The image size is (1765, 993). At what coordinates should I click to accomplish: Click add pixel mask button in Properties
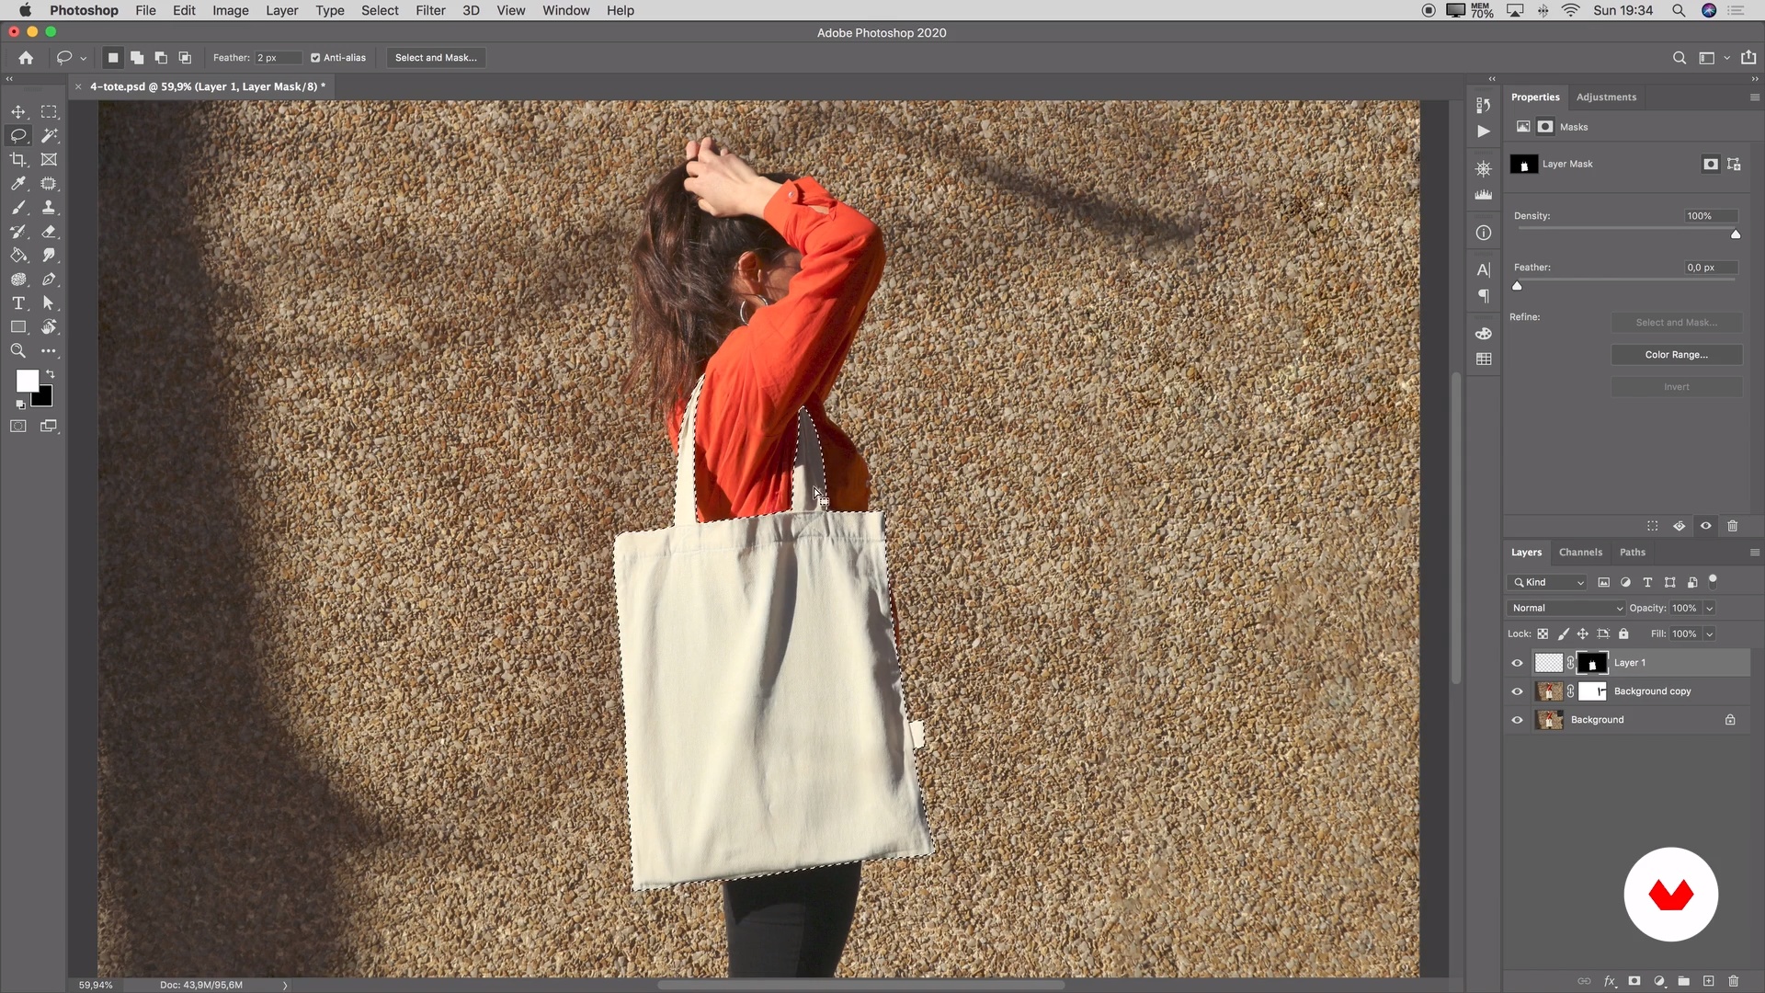(1710, 164)
